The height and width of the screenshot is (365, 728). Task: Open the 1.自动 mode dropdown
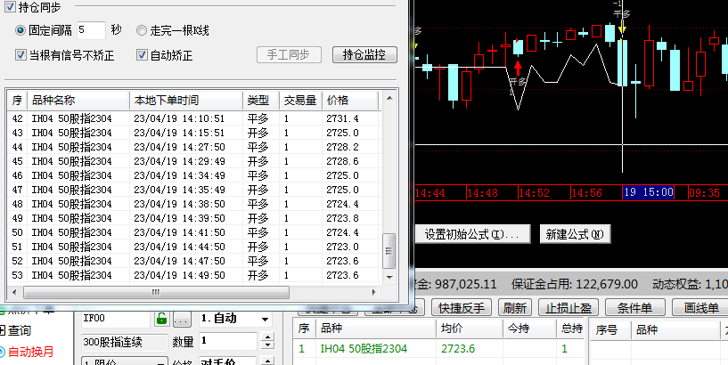click(265, 319)
